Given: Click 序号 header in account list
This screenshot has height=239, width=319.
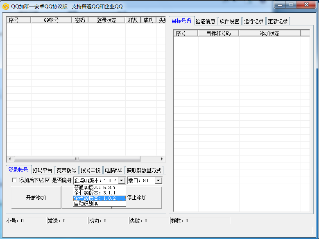Looking at the screenshot, I should tap(19, 20).
